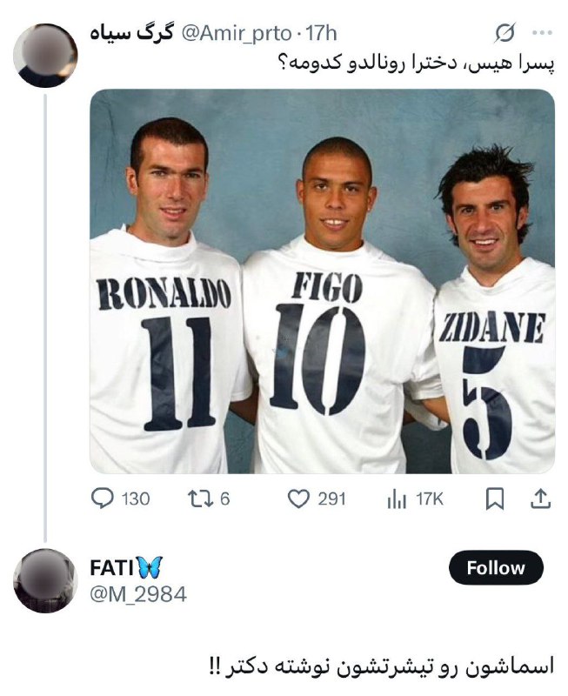The image size is (568, 696).
Task: Bookmark the tweet with the bookmark icon
Action: (x=495, y=499)
